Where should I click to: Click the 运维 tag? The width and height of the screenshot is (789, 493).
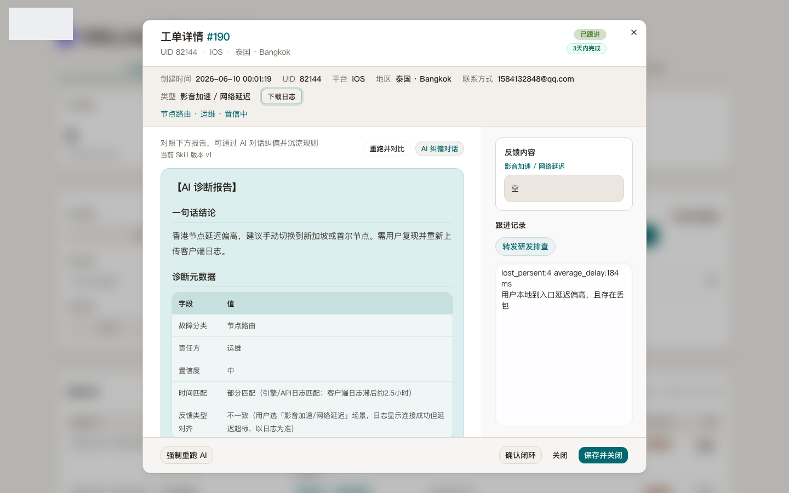[x=208, y=114]
